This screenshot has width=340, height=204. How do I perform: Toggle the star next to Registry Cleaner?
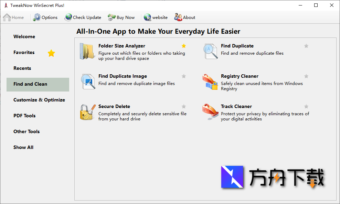(306, 76)
